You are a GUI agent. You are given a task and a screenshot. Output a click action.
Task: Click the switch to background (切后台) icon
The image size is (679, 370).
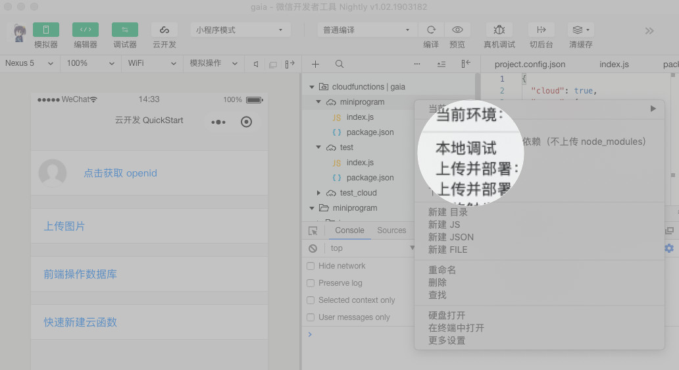541,30
